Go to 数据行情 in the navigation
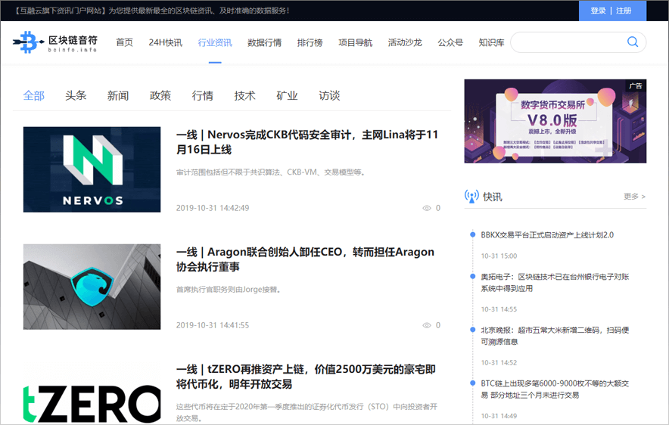669x425 pixels. tap(264, 42)
